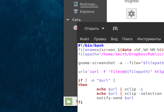Open Корзина in file manager sidebar
The width and height of the screenshot is (164, 112).
pyautogui.click(x=87, y=12)
